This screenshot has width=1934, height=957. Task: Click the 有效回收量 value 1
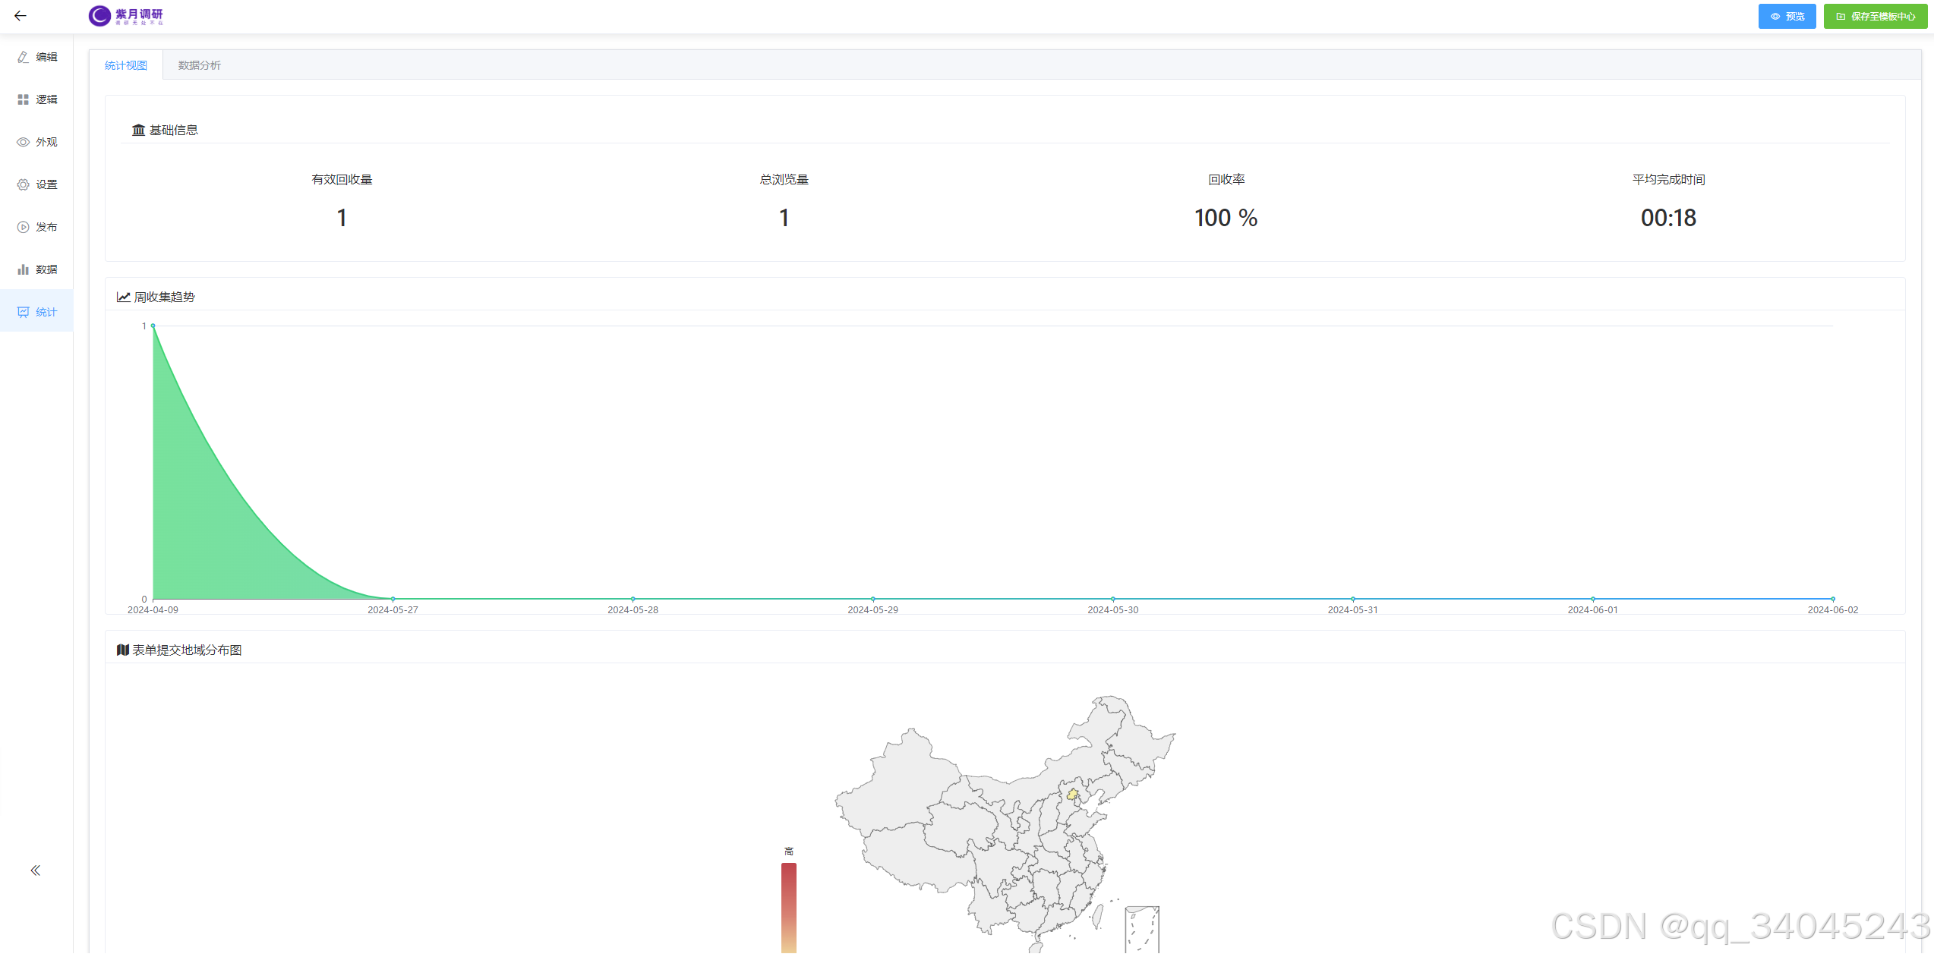coord(342,219)
